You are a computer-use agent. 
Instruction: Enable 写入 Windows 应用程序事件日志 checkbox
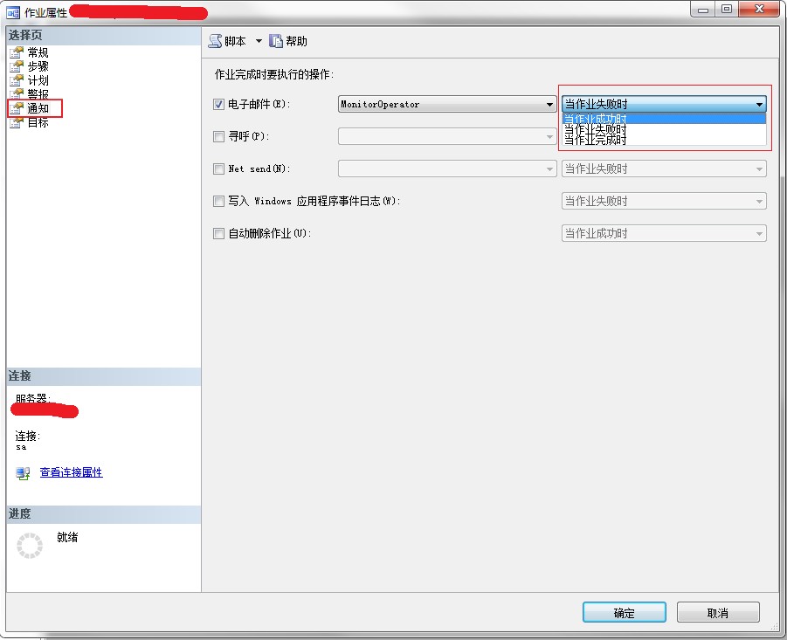click(x=218, y=201)
